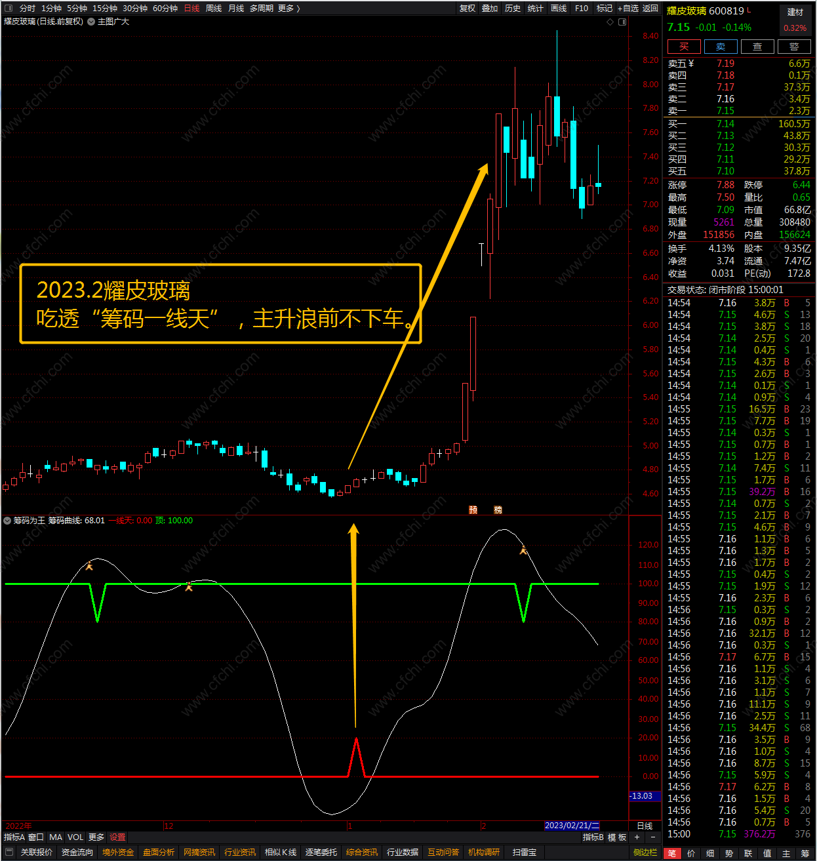Open the 历史 history function
This screenshot has width=817, height=861.
(x=513, y=9)
